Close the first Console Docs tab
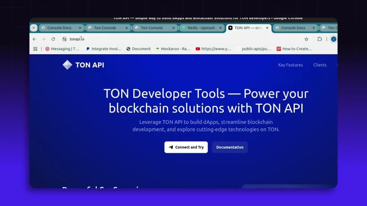367x206 pixels. tap(80, 28)
